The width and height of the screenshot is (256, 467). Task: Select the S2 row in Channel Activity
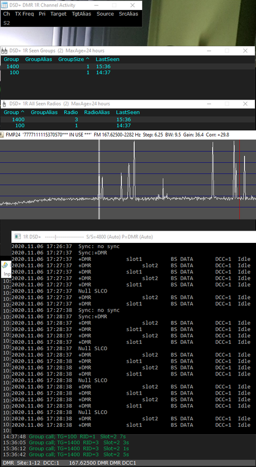pos(71,23)
